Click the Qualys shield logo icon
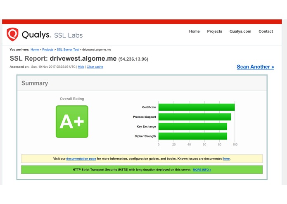 (12, 34)
